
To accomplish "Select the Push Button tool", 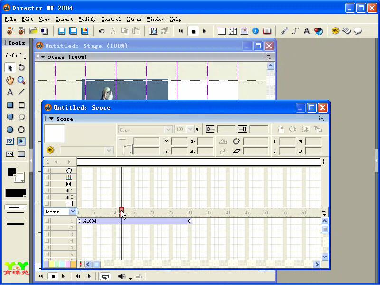I will point(21,154).
